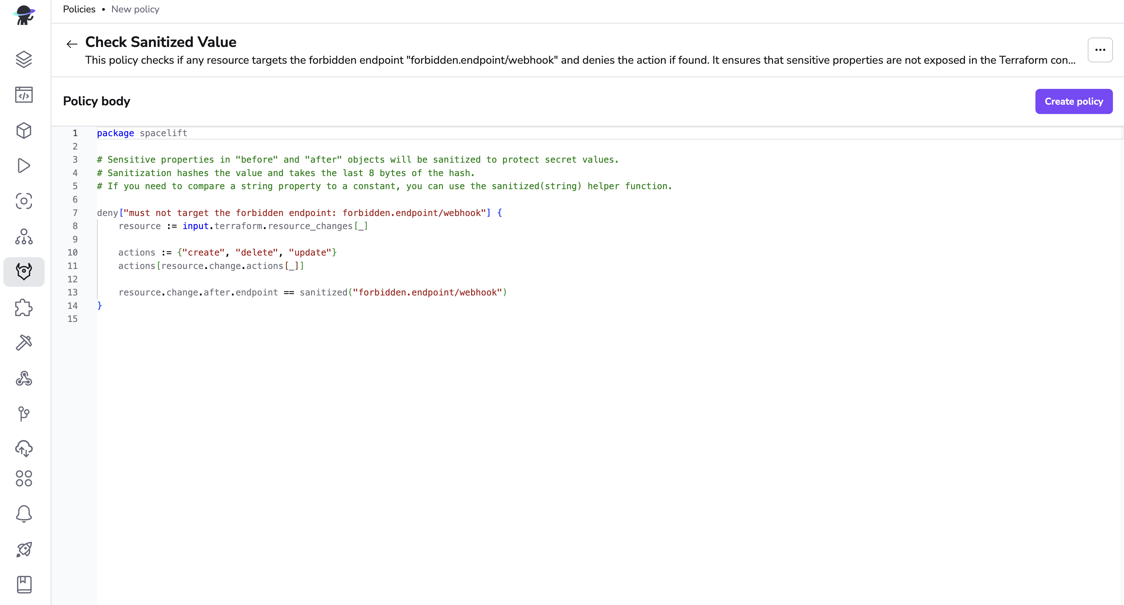
Task: Open the Blueprints code window icon
Action: coord(23,95)
